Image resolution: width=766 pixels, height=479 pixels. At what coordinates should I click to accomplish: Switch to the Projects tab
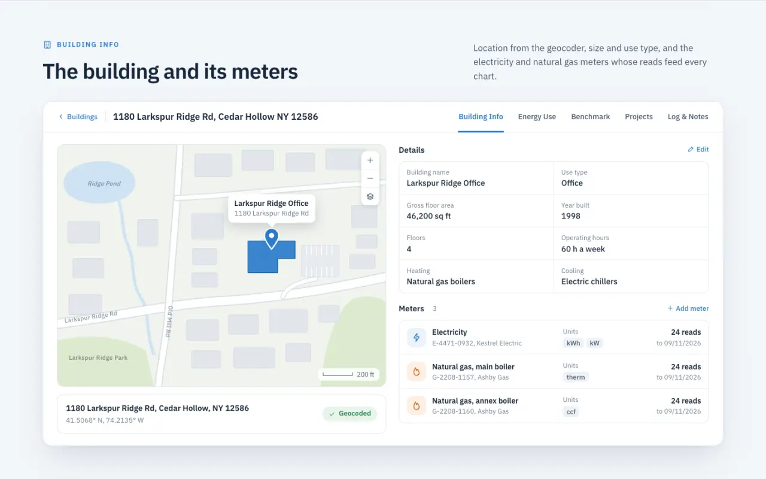[x=639, y=117]
